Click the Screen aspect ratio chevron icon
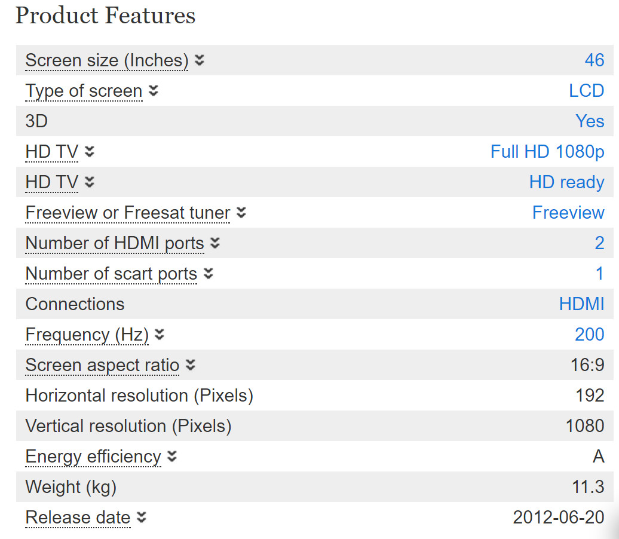Screen dimensions: 619x539 click(x=190, y=365)
